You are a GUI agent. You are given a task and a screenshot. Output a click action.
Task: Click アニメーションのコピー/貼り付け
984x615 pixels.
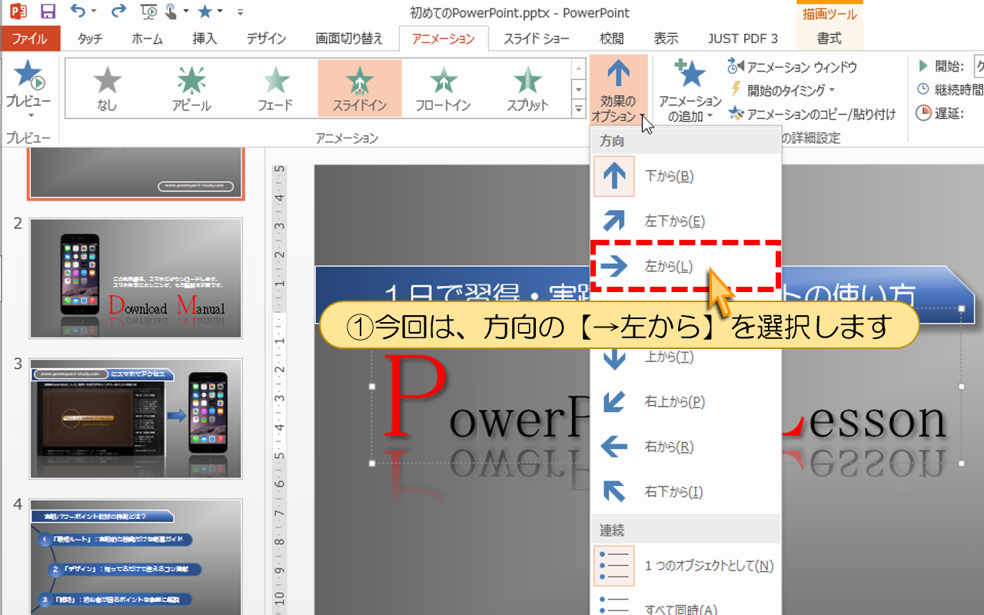click(812, 114)
